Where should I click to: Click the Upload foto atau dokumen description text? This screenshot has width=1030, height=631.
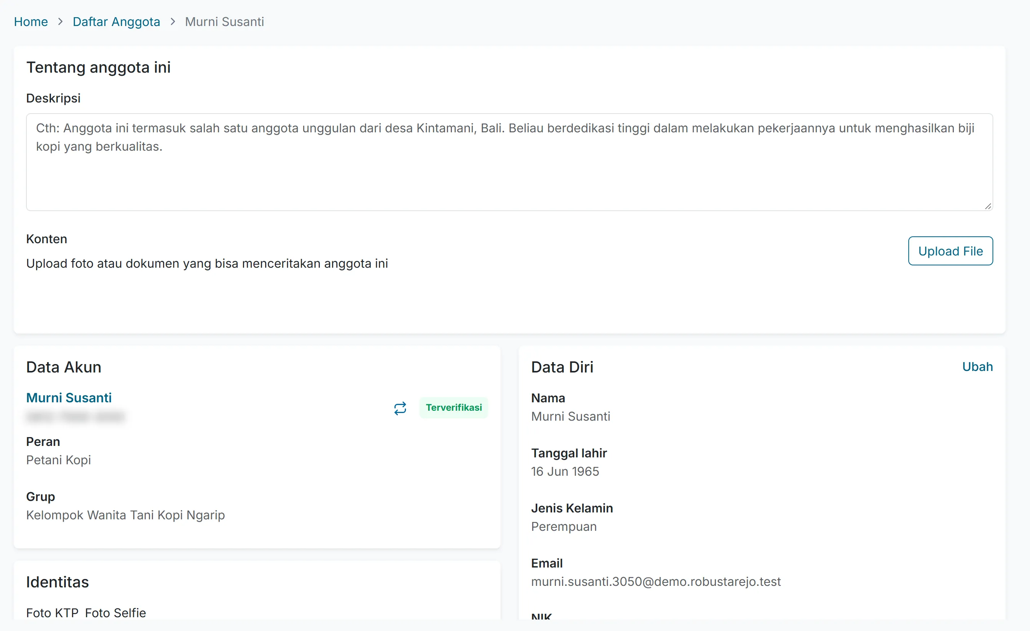(x=207, y=263)
